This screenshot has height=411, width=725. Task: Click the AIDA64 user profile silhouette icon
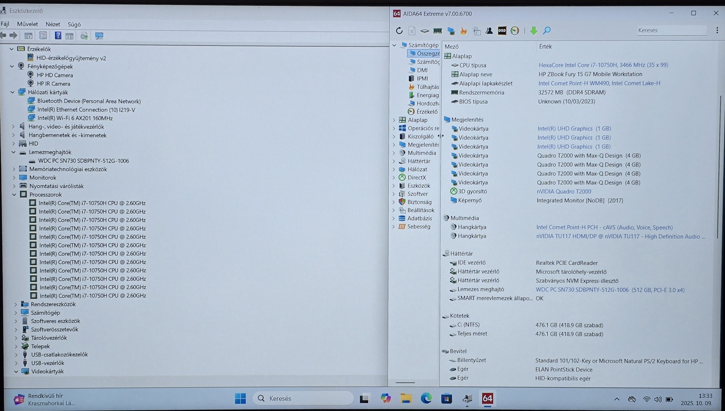point(489,31)
